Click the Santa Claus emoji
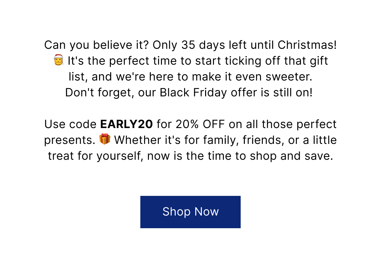The width and height of the screenshot is (381, 258). 58,60
